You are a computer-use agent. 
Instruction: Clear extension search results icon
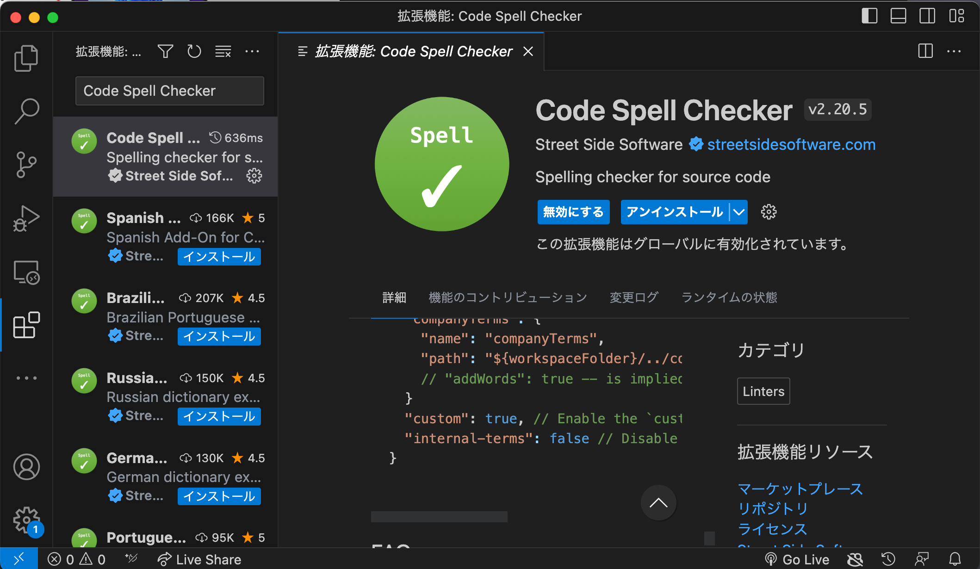coord(223,51)
